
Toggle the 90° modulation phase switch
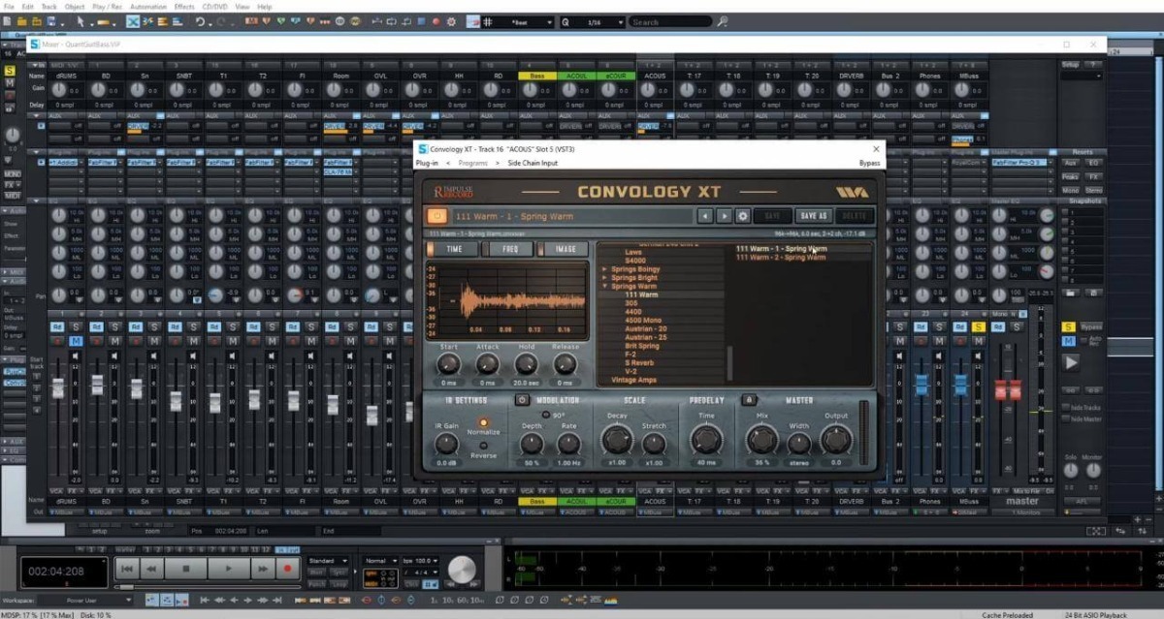546,415
